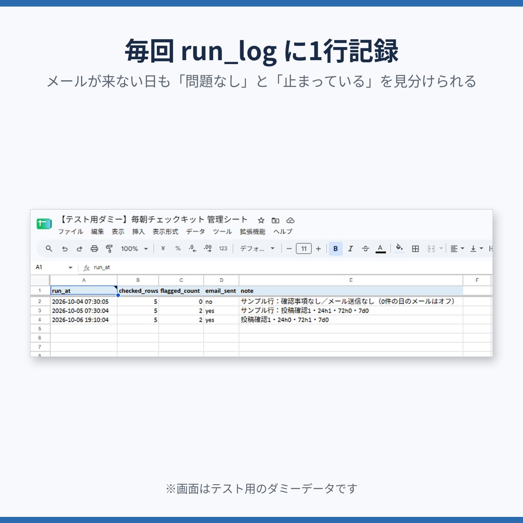Click the merge cells icon

(x=431, y=249)
